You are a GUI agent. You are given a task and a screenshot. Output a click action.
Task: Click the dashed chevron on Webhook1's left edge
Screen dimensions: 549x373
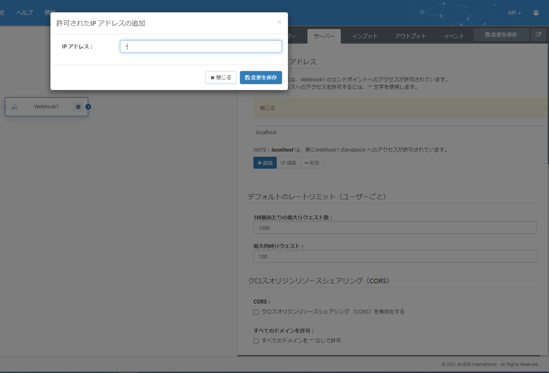tap(6, 107)
